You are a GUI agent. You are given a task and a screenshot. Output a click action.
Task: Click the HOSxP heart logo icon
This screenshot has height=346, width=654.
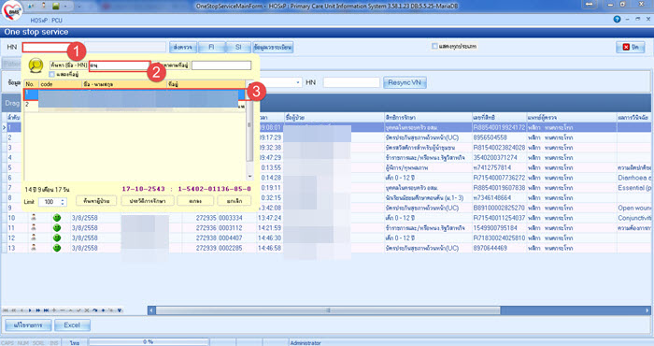tap(12, 10)
